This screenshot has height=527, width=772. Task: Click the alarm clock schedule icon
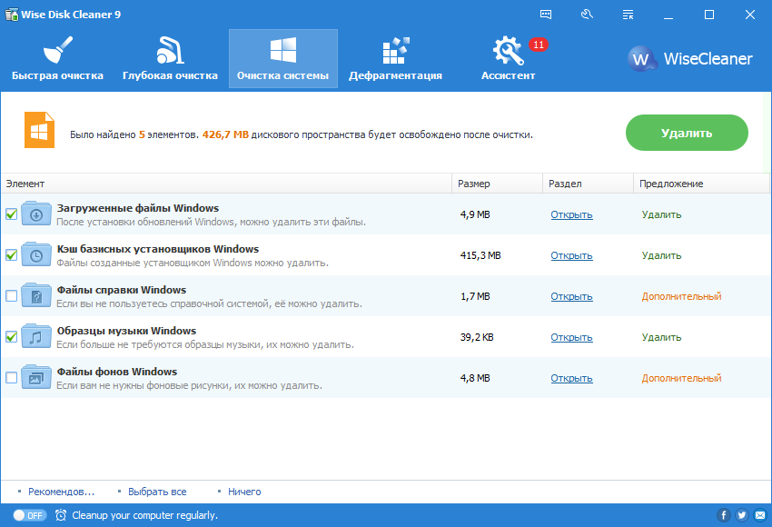point(61,515)
